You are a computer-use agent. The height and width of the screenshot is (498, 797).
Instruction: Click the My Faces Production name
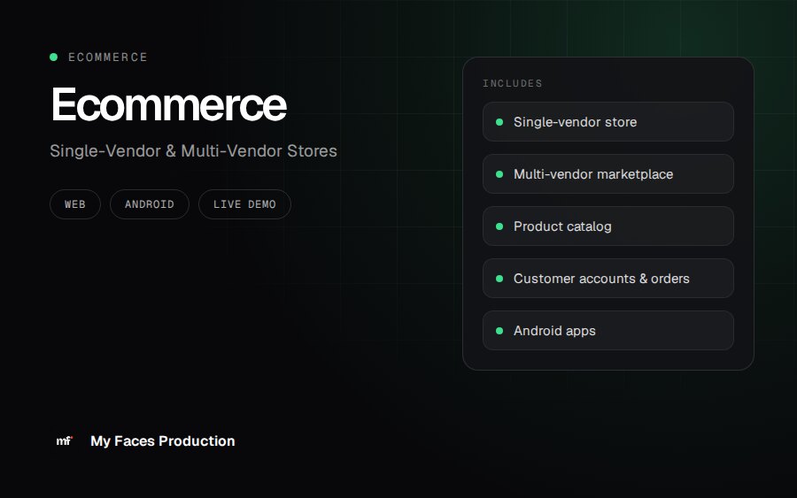pyautogui.click(x=163, y=441)
